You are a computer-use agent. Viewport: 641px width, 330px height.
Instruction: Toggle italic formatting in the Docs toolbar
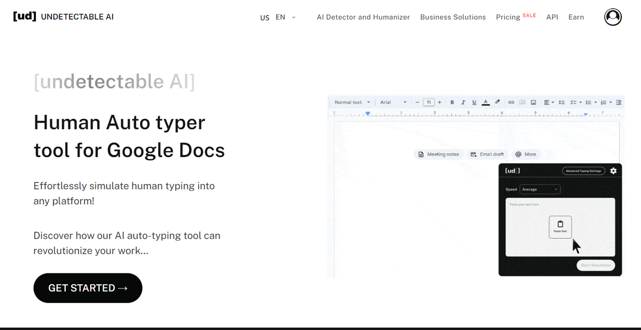(463, 102)
